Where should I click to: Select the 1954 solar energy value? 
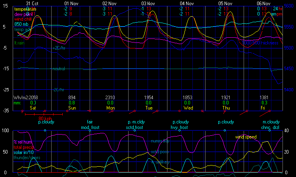point(149,98)
